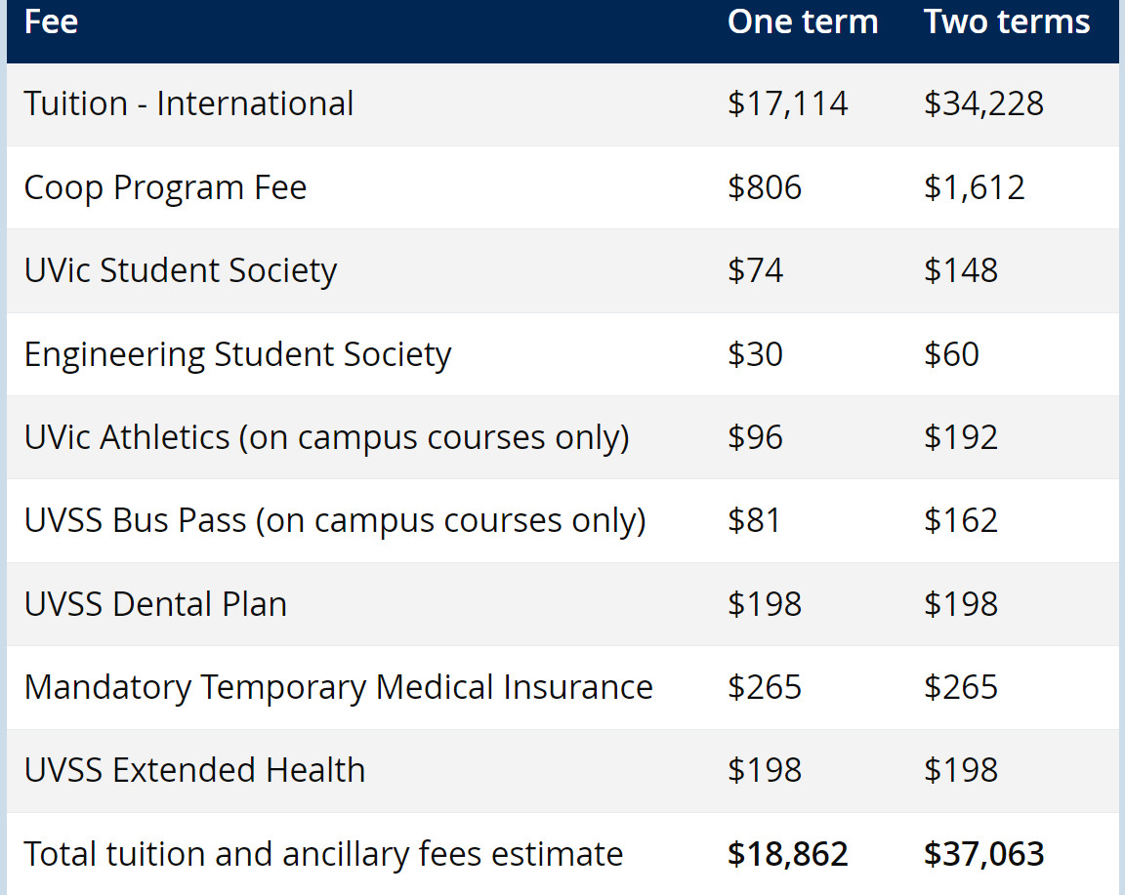Viewport: 1125px width, 895px height.
Task: Click the One term column header
Action: click(x=803, y=21)
